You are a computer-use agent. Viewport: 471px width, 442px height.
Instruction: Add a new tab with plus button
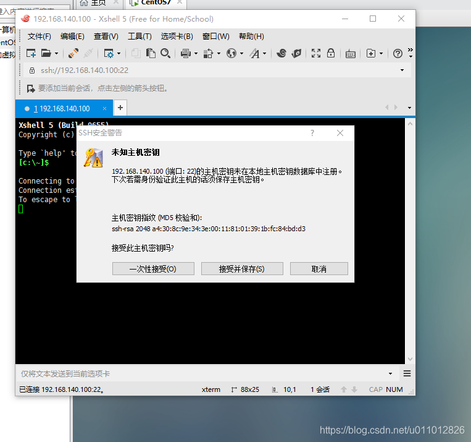pos(120,108)
